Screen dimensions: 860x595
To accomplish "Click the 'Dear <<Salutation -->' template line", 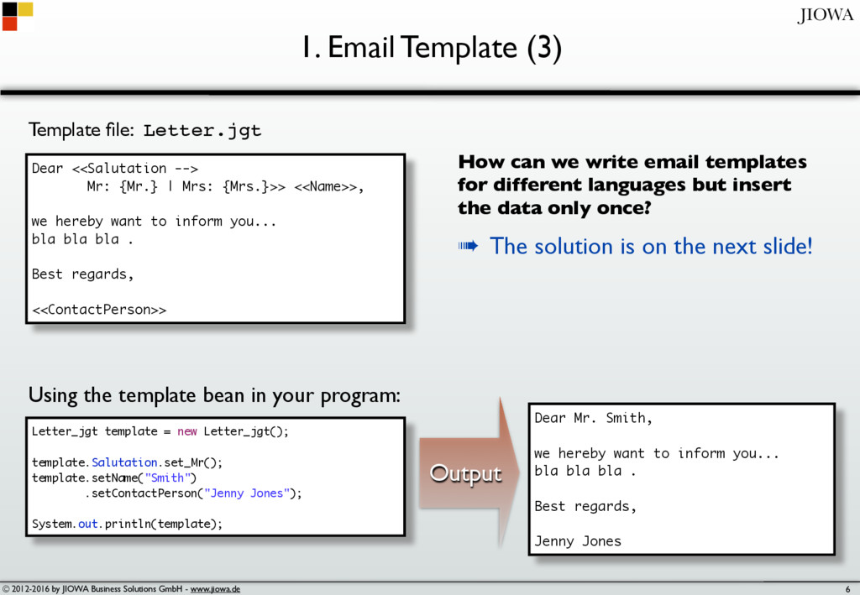I will click(115, 169).
